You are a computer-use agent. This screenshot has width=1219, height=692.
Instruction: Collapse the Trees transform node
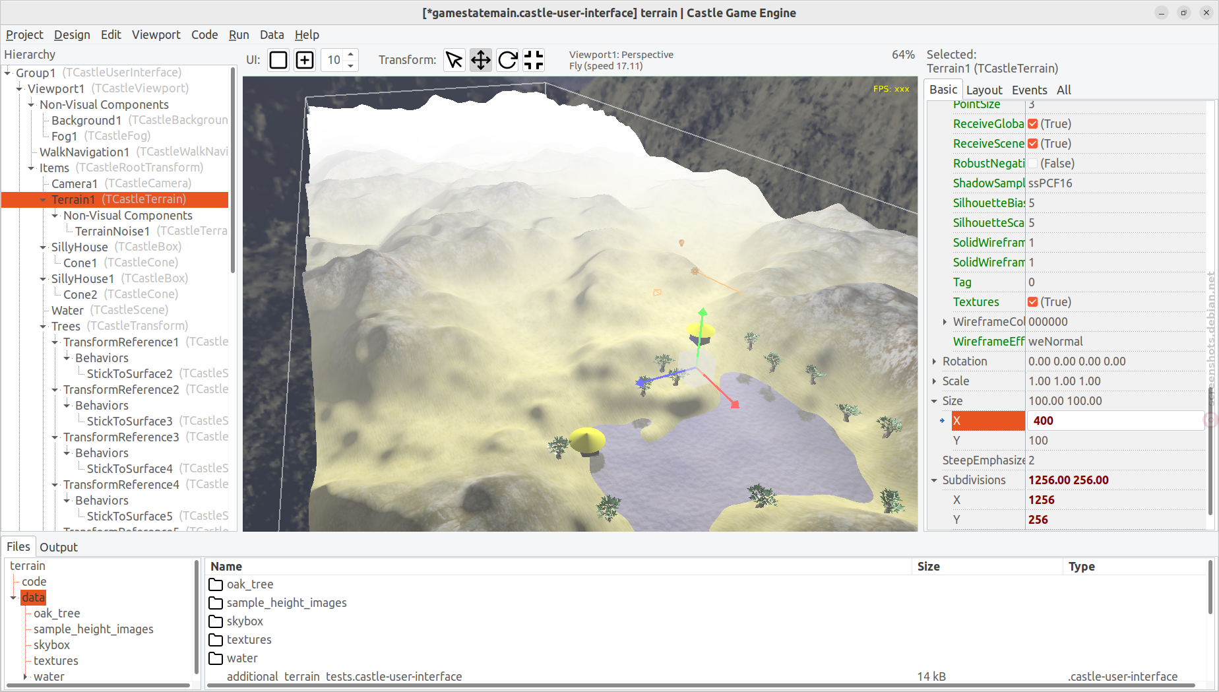click(x=43, y=326)
